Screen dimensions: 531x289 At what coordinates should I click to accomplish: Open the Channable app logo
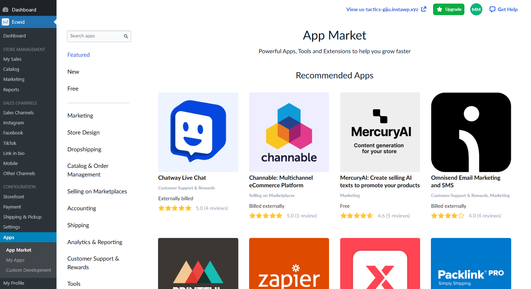[289, 132]
